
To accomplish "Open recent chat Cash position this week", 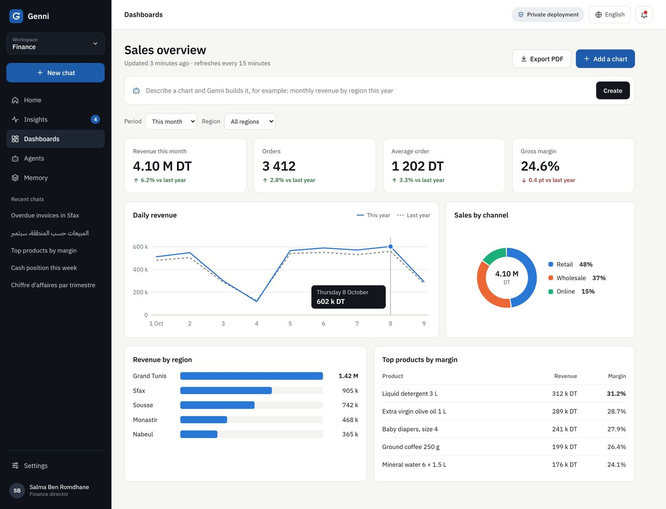I will point(44,268).
